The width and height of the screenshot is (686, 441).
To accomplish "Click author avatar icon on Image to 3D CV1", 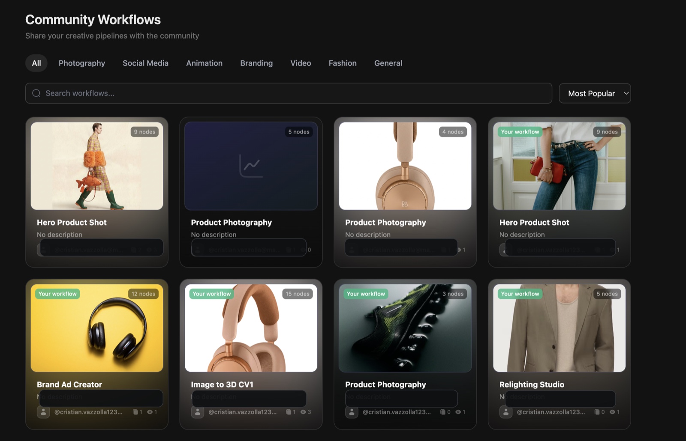I will [x=197, y=412].
